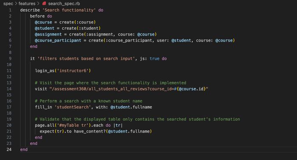The image size is (297, 160).
Task: Click 'expect(tr)' on line 21
Action: coord(52,131)
